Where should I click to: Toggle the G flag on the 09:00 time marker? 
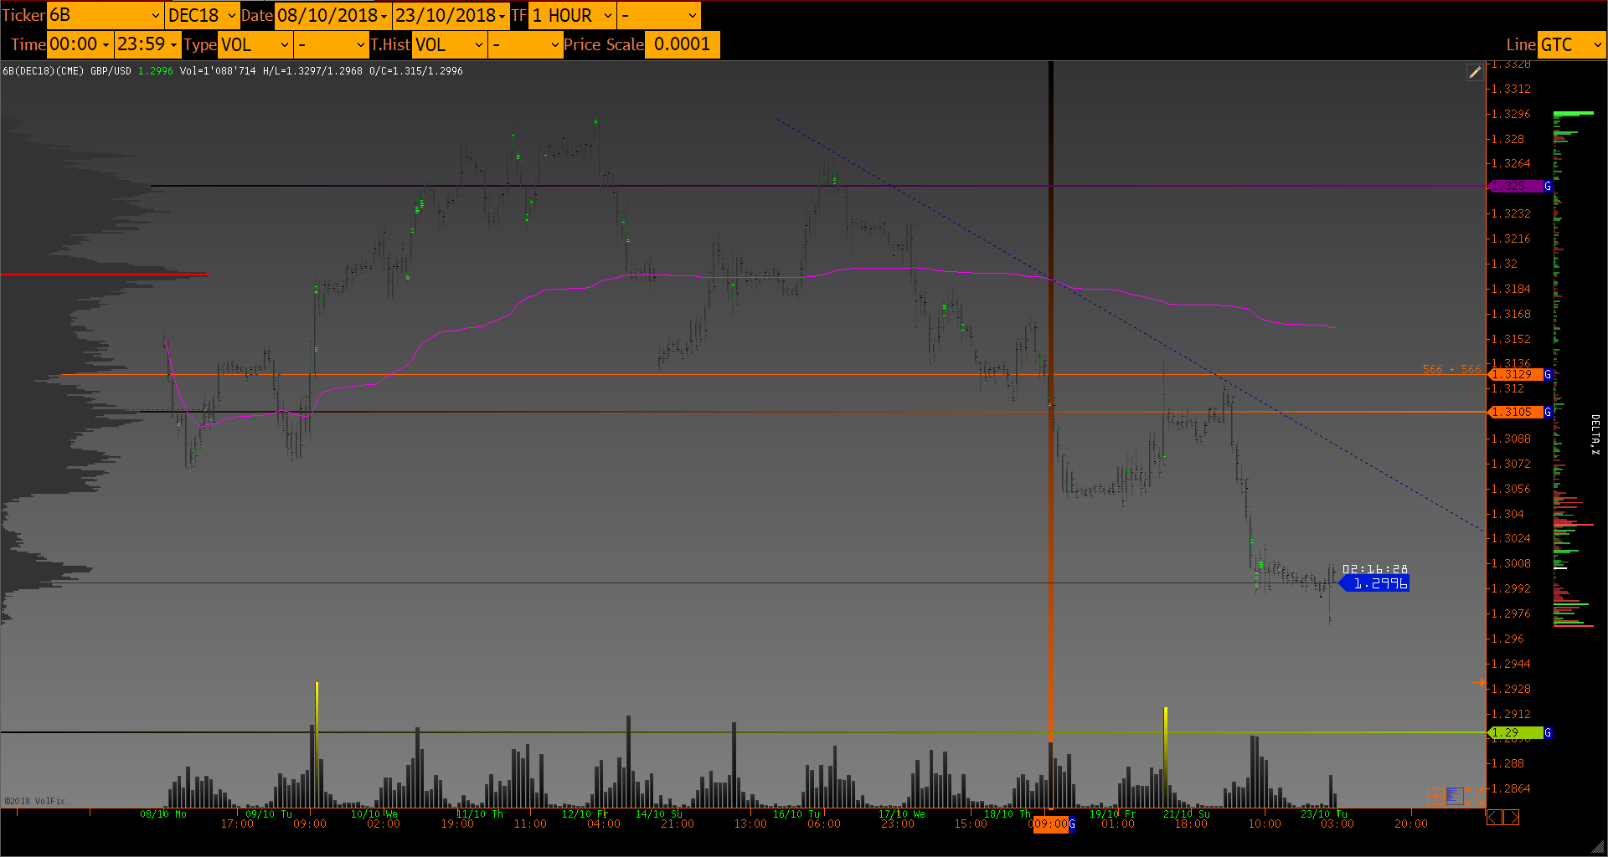point(1072,824)
